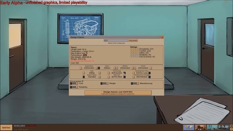
Task: Add a focus point to Manufacturing
Action: click(138, 83)
